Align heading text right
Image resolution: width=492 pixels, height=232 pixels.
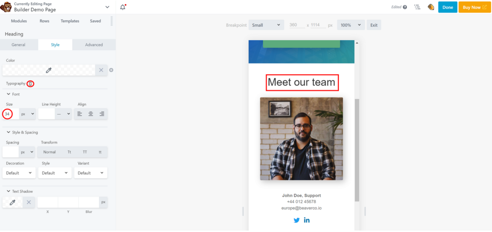click(102, 114)
